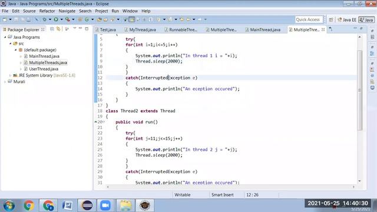Click the Writable status bar entry
This screenshot has height=212, width=377.
click(x=183, y=195)
